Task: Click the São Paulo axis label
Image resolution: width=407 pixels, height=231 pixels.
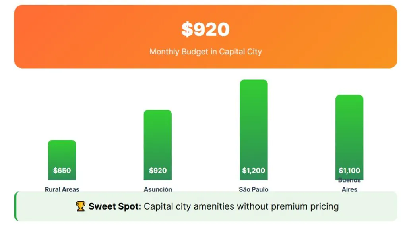Action: click(x=254, y=189)
